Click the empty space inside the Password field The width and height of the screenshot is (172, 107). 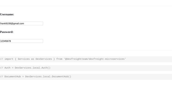(30, 41)
